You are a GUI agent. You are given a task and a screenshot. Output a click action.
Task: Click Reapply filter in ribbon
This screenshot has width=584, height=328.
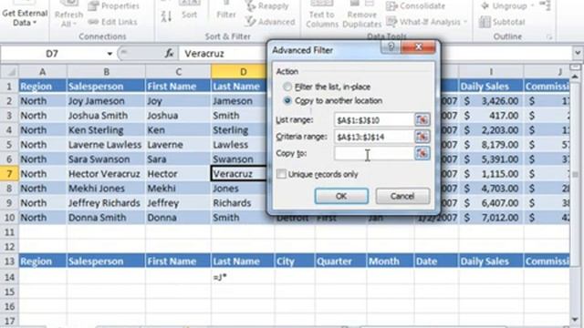tap(267, 6)
